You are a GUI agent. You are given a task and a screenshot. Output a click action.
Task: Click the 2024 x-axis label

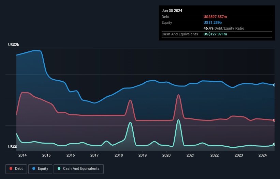263,155
